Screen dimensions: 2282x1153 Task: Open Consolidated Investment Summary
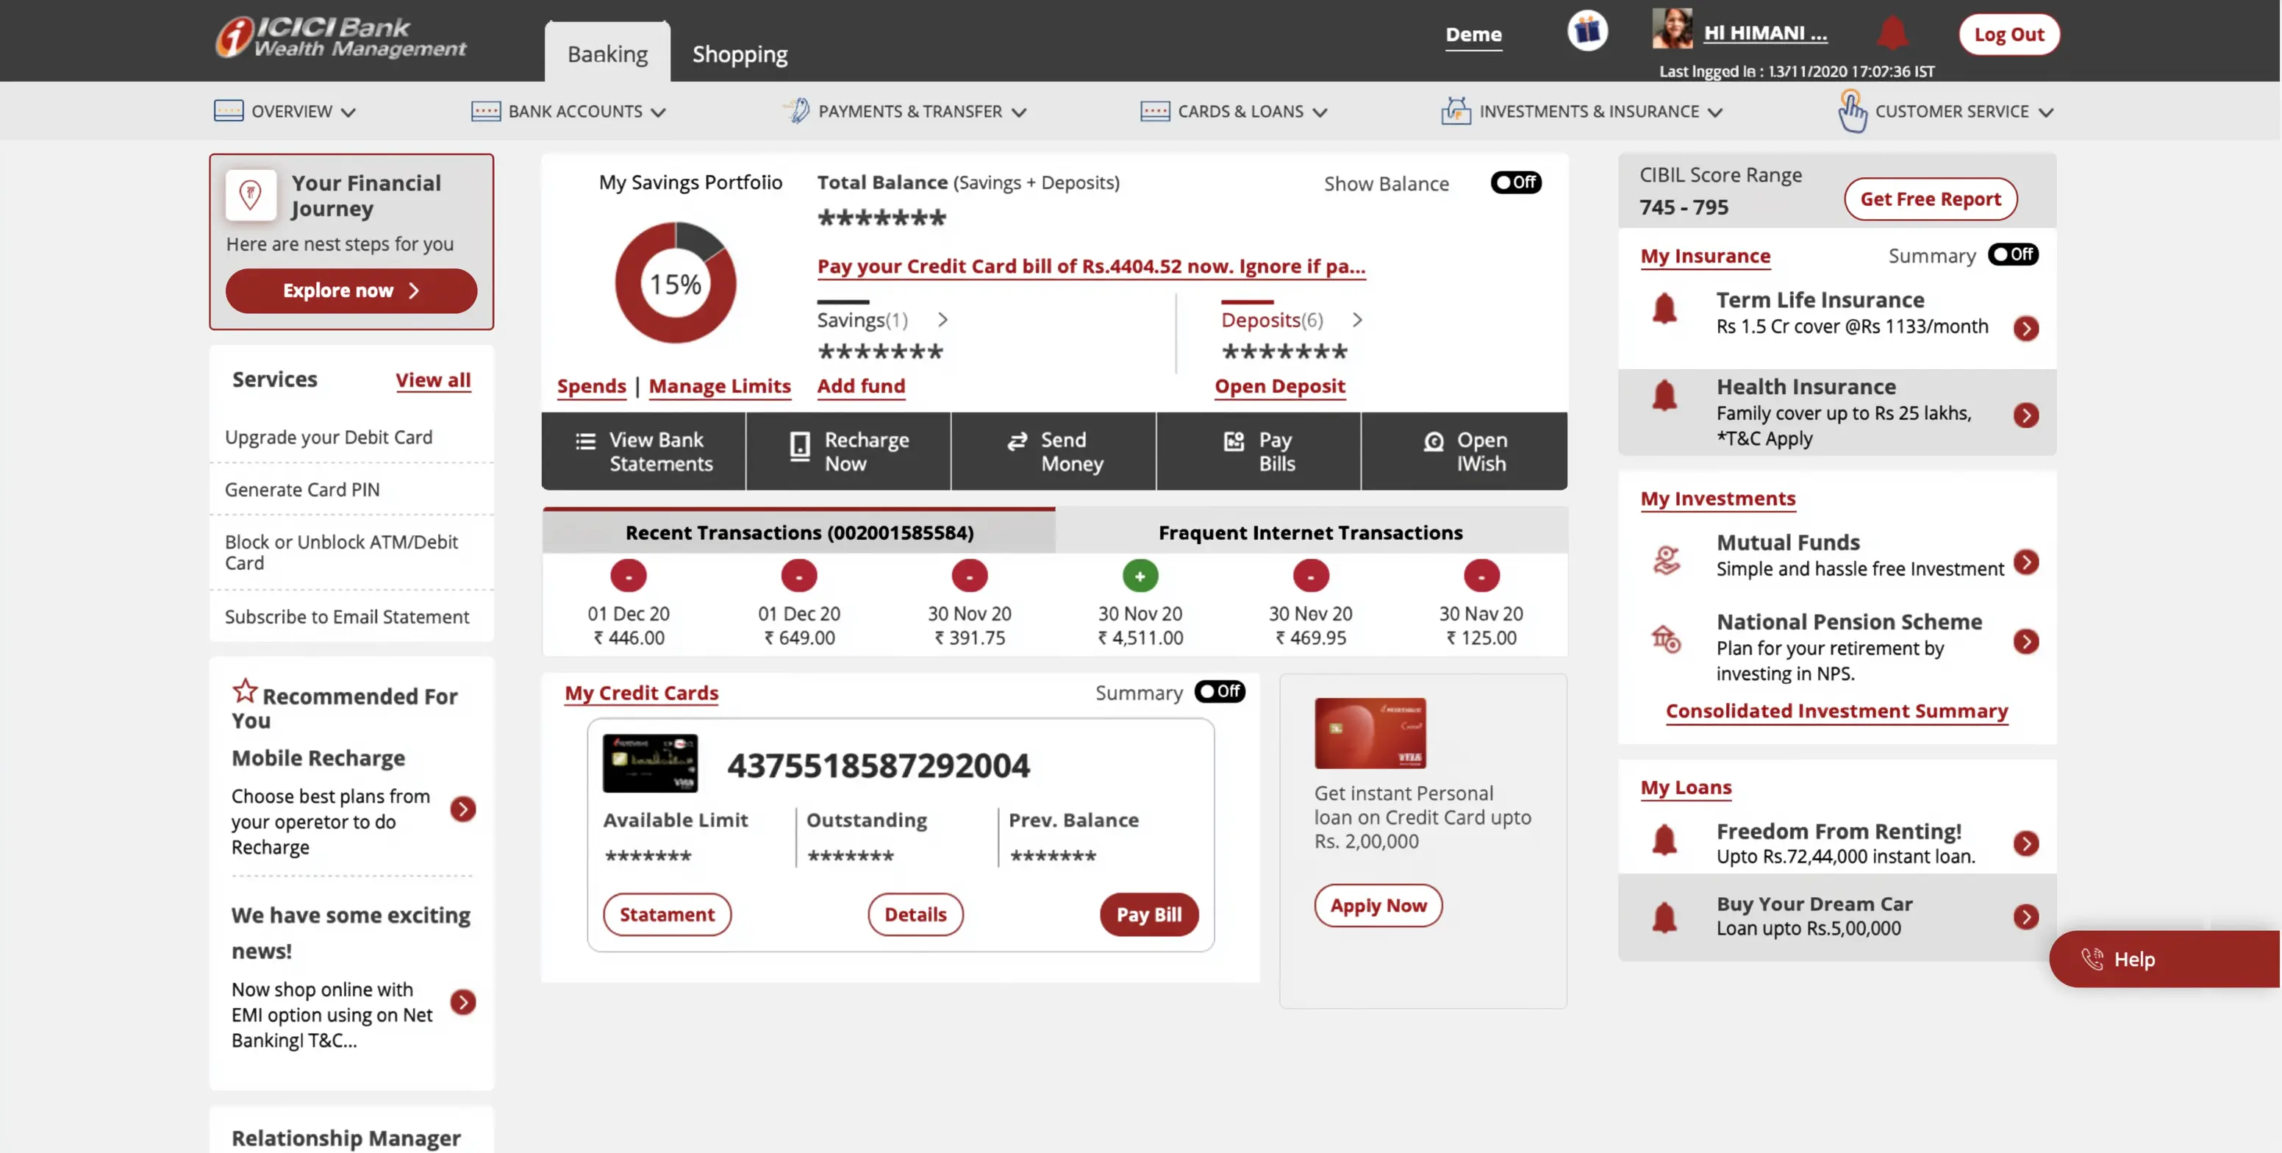point(1836,712)
